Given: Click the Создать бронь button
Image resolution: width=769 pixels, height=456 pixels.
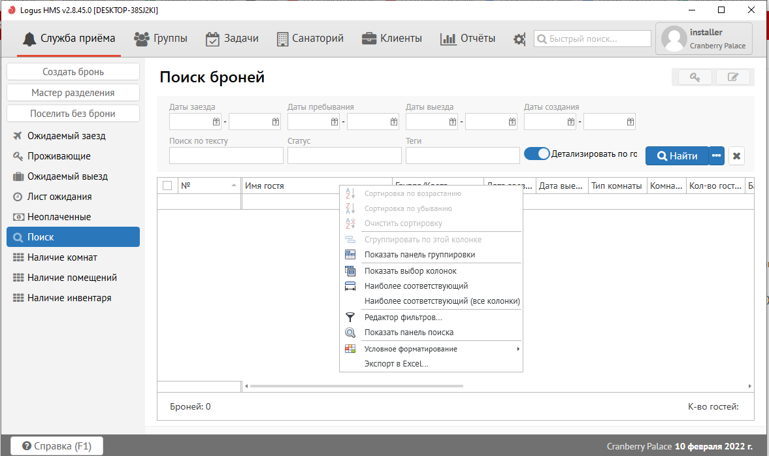Looking at the screenshot, I should click(x=73, y=72).
